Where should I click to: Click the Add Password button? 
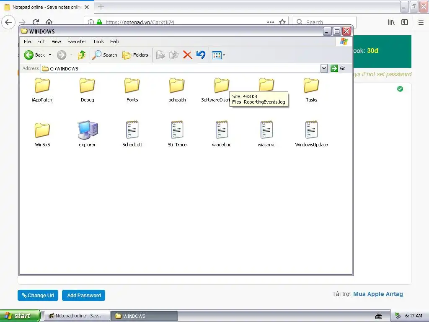point(84,296)
